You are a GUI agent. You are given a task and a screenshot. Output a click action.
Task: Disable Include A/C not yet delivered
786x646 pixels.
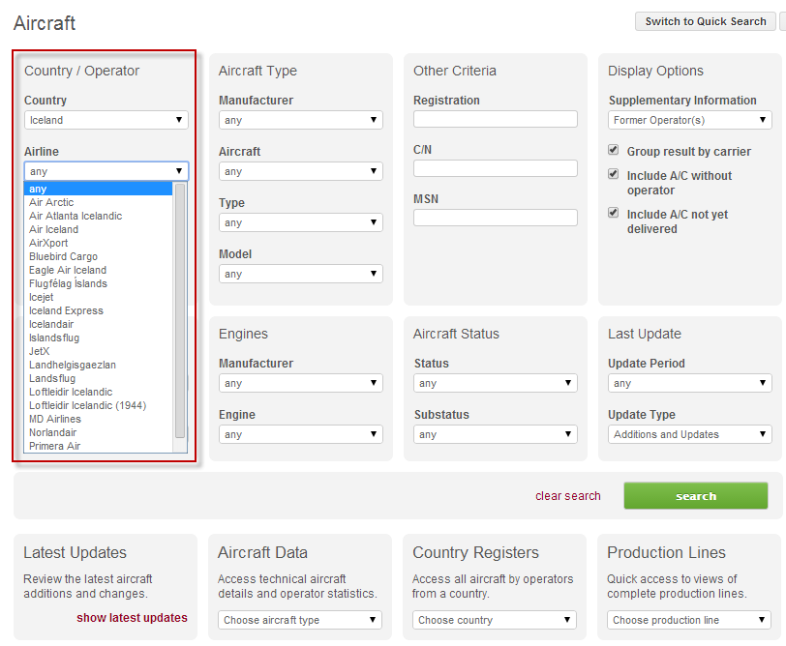point(614,214)
